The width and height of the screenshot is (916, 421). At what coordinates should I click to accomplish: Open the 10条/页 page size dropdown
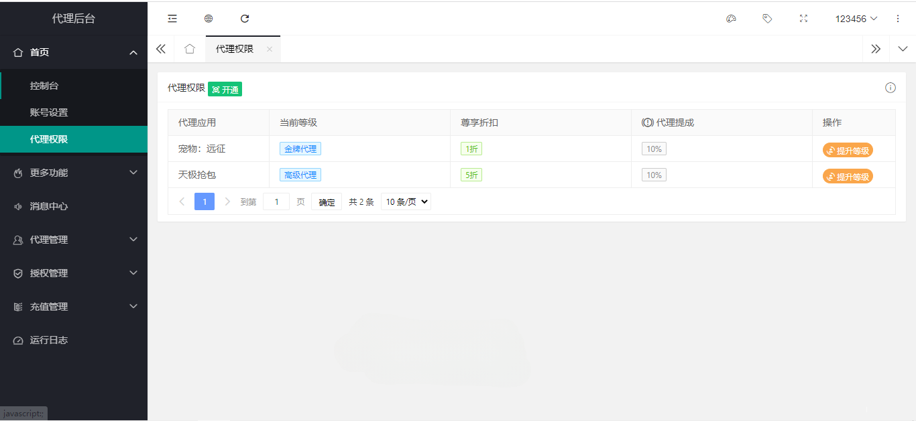point(406,201)
